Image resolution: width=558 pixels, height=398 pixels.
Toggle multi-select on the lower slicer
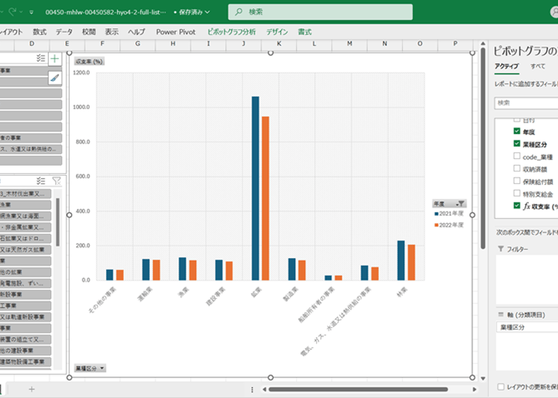tap(40, 181)
